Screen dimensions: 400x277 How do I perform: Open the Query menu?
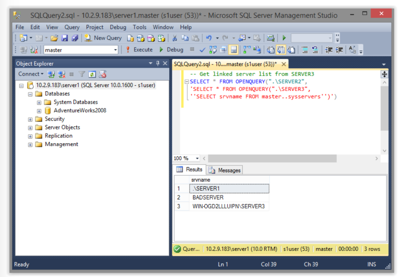pos(72,27)
